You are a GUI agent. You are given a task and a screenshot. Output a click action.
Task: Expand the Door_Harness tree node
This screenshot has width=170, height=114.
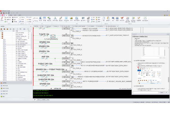[x=1, y=34]
